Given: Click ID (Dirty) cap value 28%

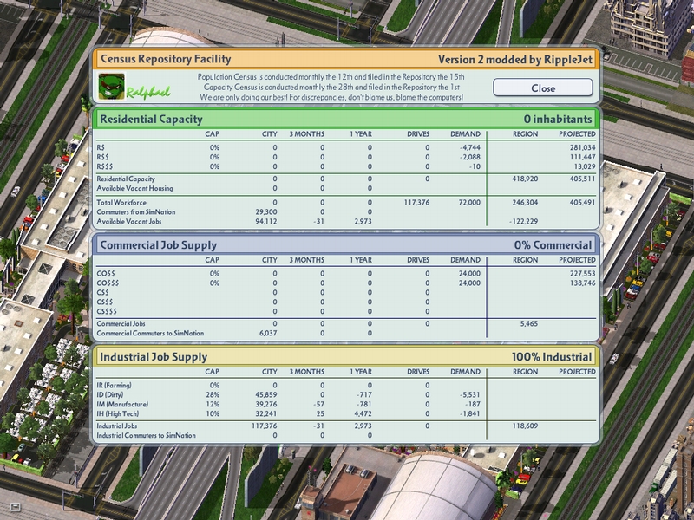Looking at the screenshot, I should coord(213,395).
